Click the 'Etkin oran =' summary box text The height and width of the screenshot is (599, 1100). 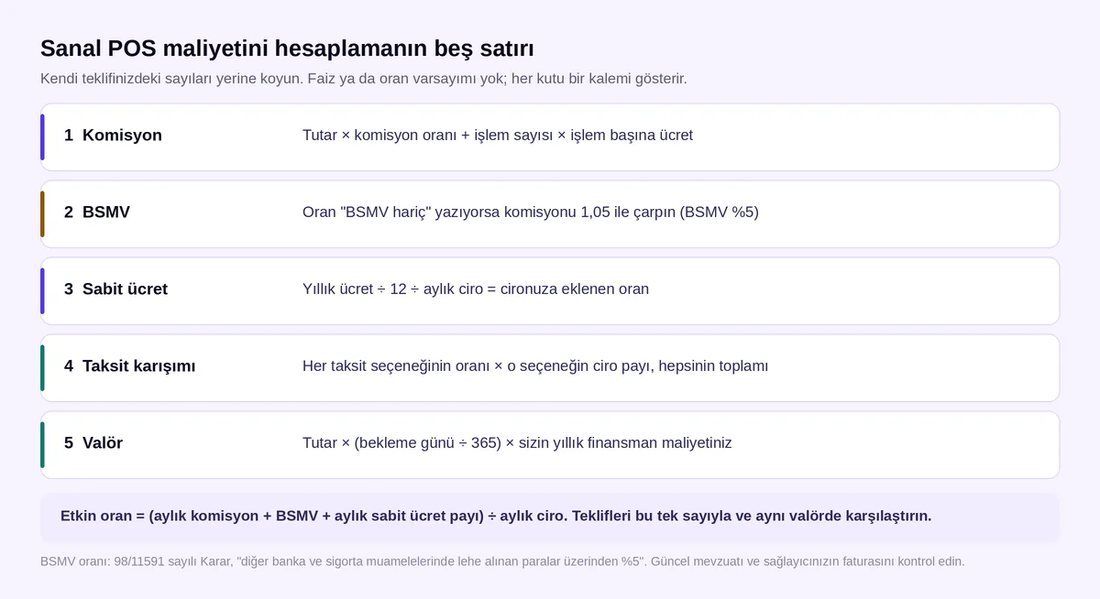tap(496, 516)
